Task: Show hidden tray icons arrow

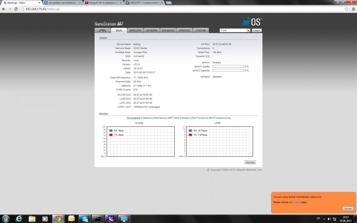Action: 324,219
